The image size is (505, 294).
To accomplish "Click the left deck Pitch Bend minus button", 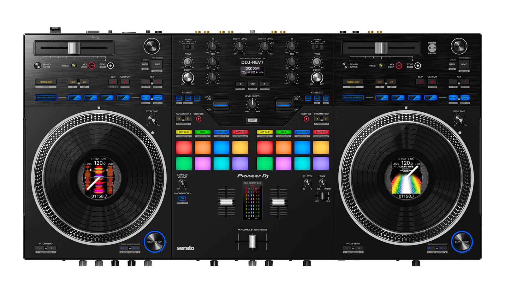I will [40, 248].
